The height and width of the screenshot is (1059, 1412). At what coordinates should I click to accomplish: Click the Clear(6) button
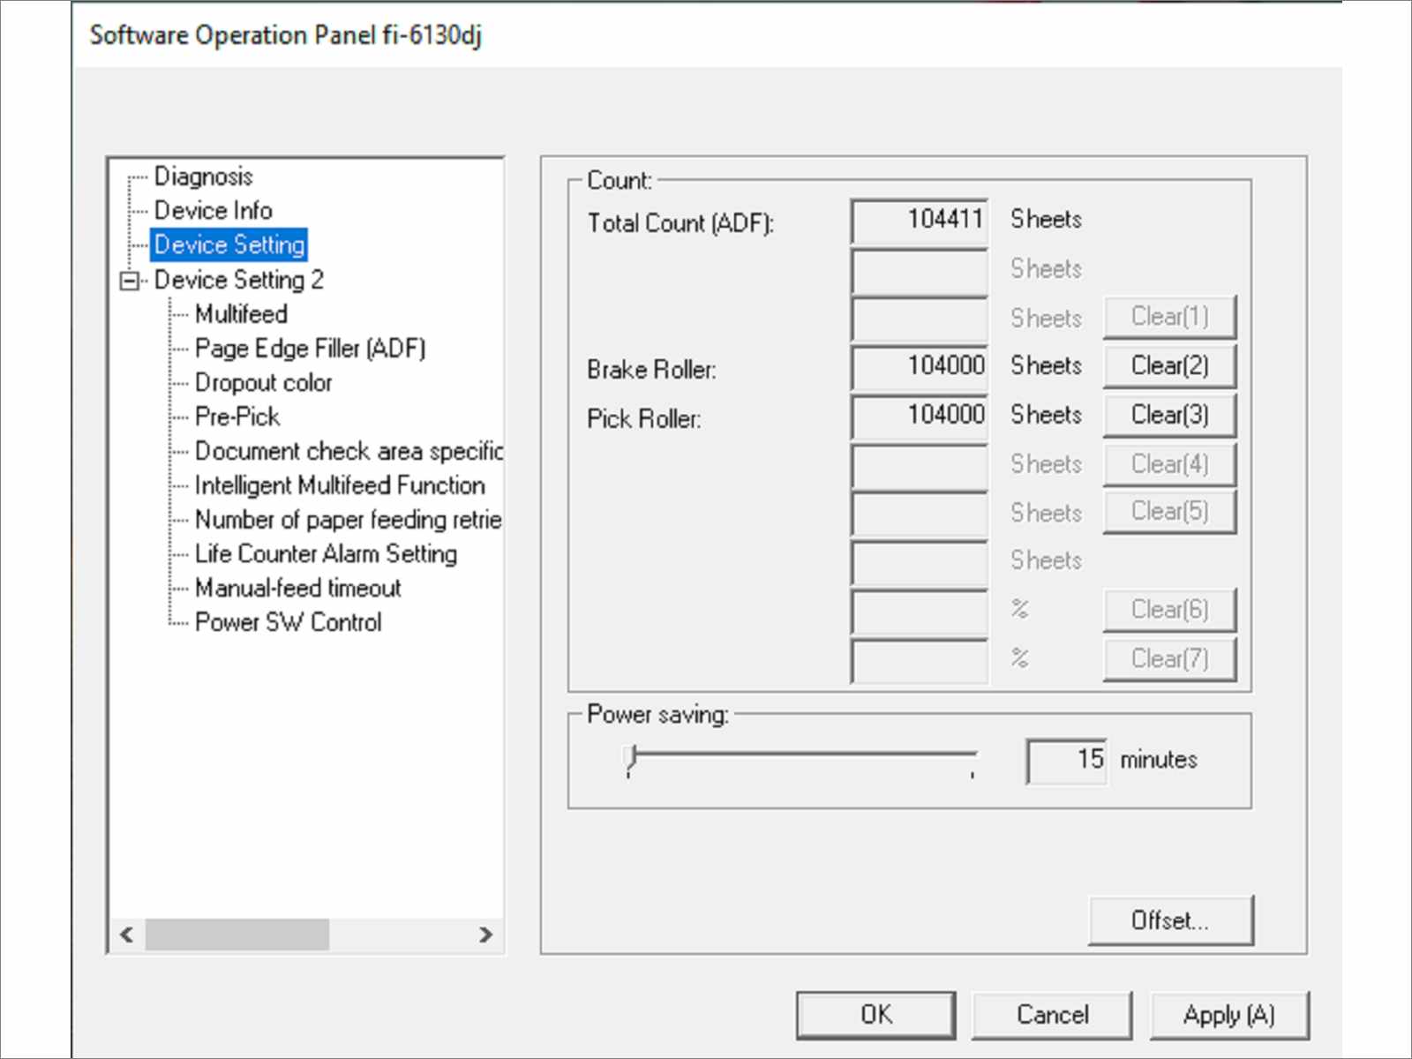[1169, 610]
